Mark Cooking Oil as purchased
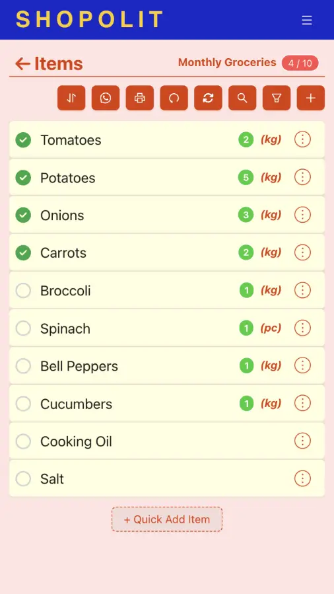The image size is (334, 594). coord(23,441)
